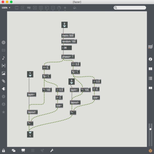Click the patcher search field
Viewport: 154px width, 154px height.
[x=130, y=8]
